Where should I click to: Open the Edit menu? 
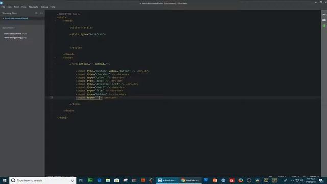10,7
